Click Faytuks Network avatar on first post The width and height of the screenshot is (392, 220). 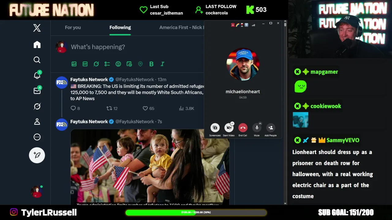(x=62, y=82)
